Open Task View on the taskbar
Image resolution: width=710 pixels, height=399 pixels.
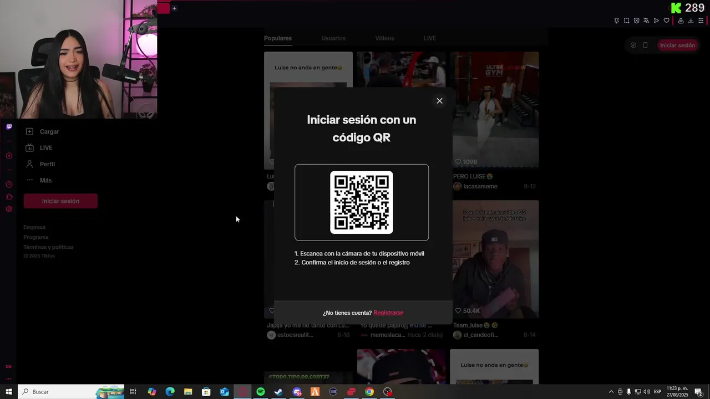[x=133, y=392]
